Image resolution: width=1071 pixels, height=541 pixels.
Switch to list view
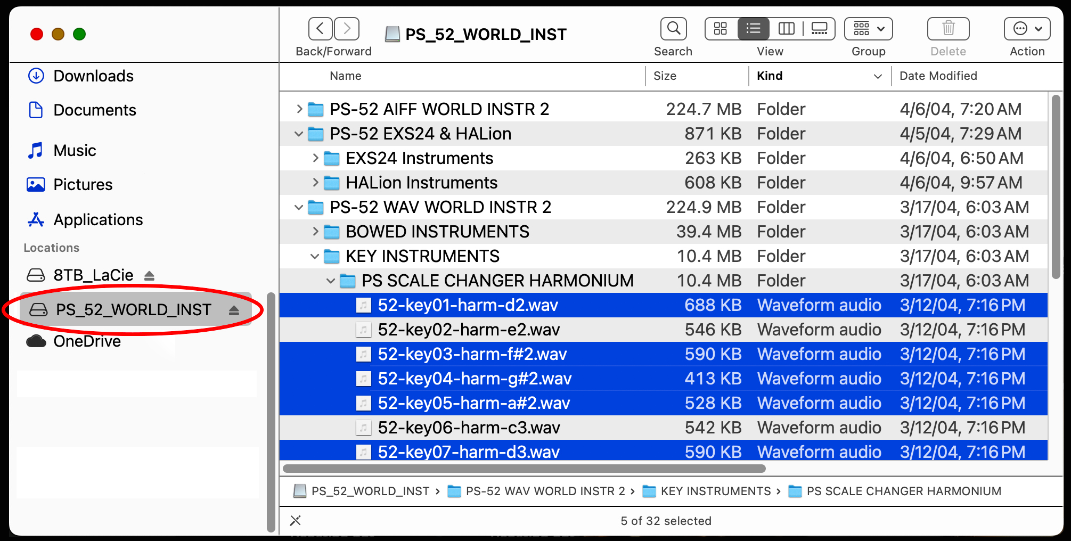753,29
